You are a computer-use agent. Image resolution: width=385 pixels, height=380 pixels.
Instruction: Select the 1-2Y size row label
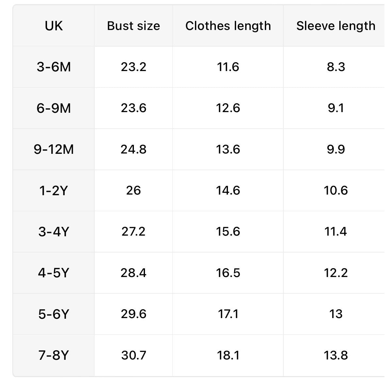(x=54, y=190)
